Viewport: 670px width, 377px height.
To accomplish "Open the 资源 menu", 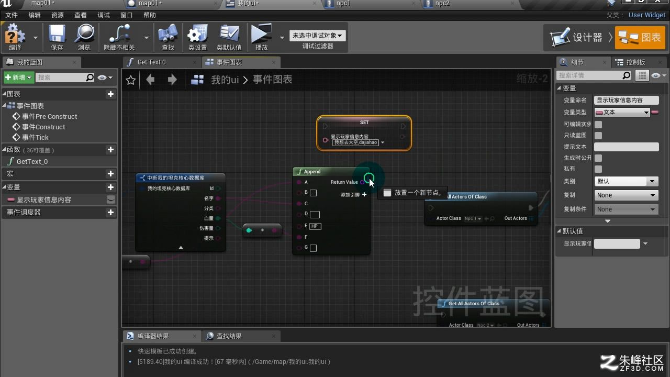I will tap(58, 15).
